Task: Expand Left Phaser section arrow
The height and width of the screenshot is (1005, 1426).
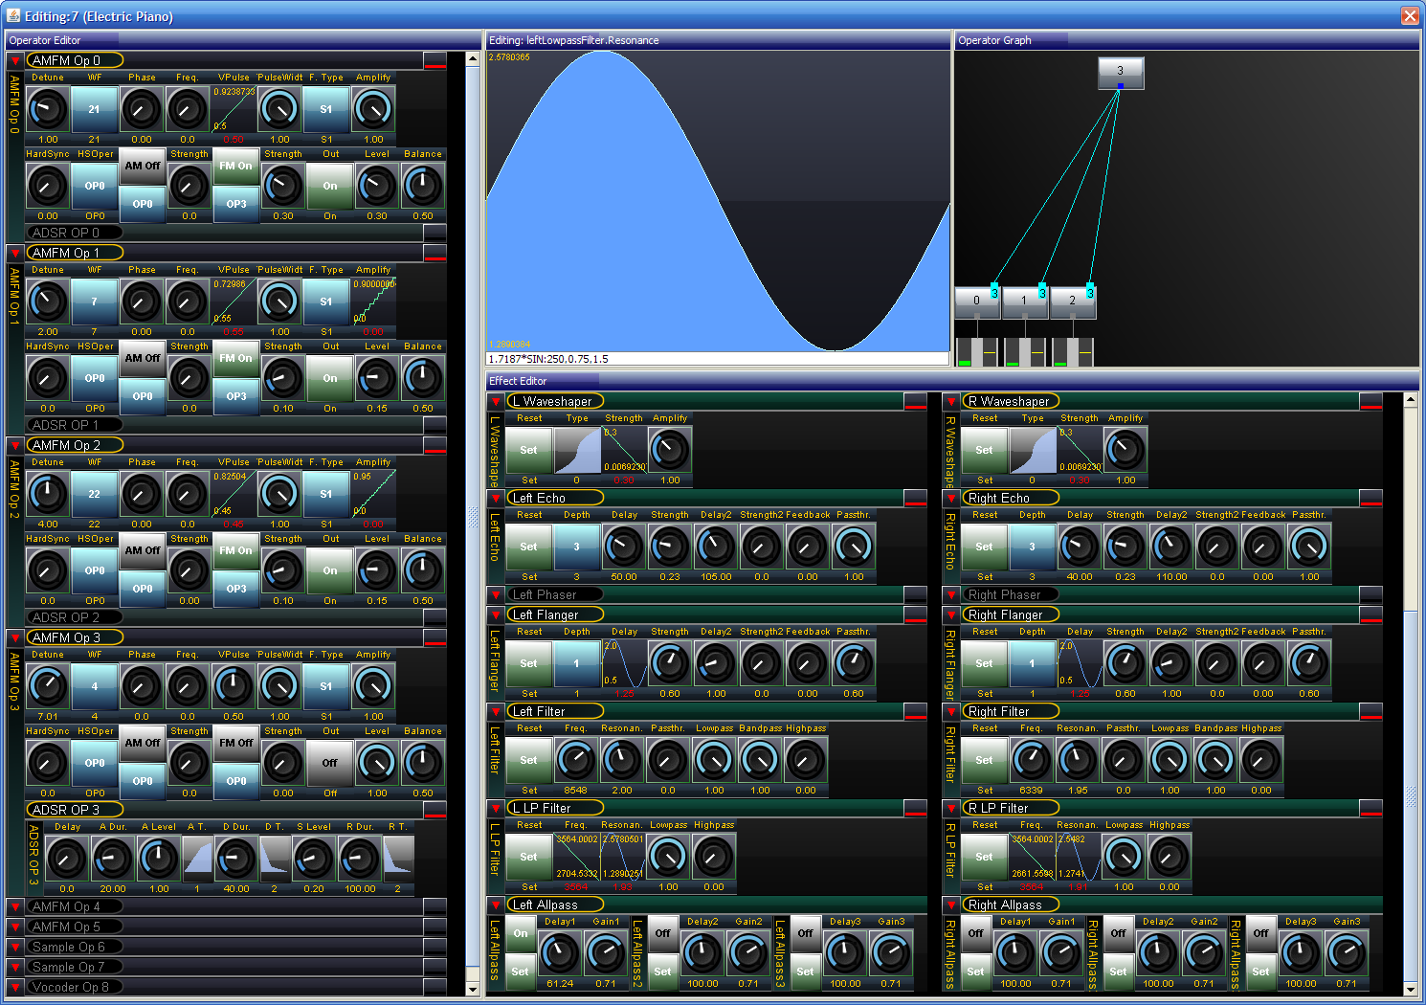Action: (x=496, y=594)
